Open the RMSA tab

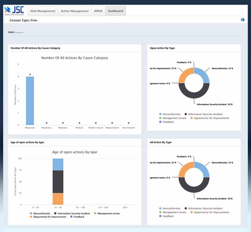pos(98,11)
